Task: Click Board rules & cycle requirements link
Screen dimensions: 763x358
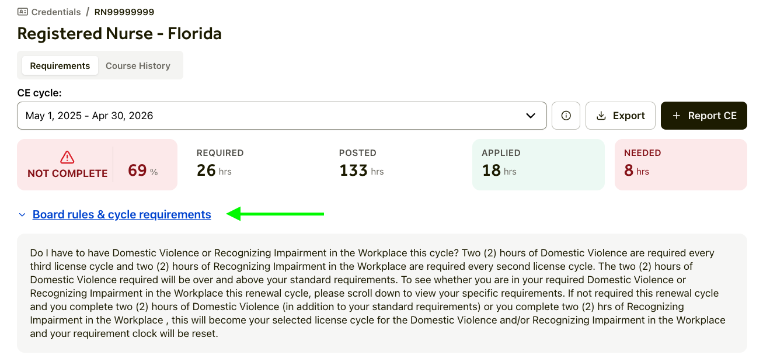Action: point(121,214)
